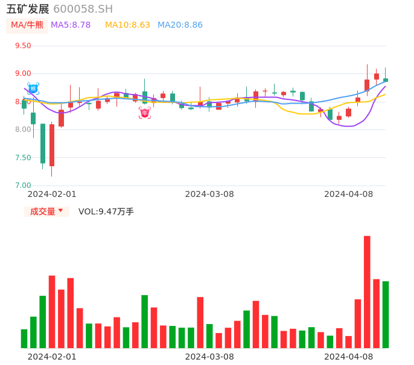Click the tallest red volume bar
Screen dimensions: 414x365
(x=367, y=292)
